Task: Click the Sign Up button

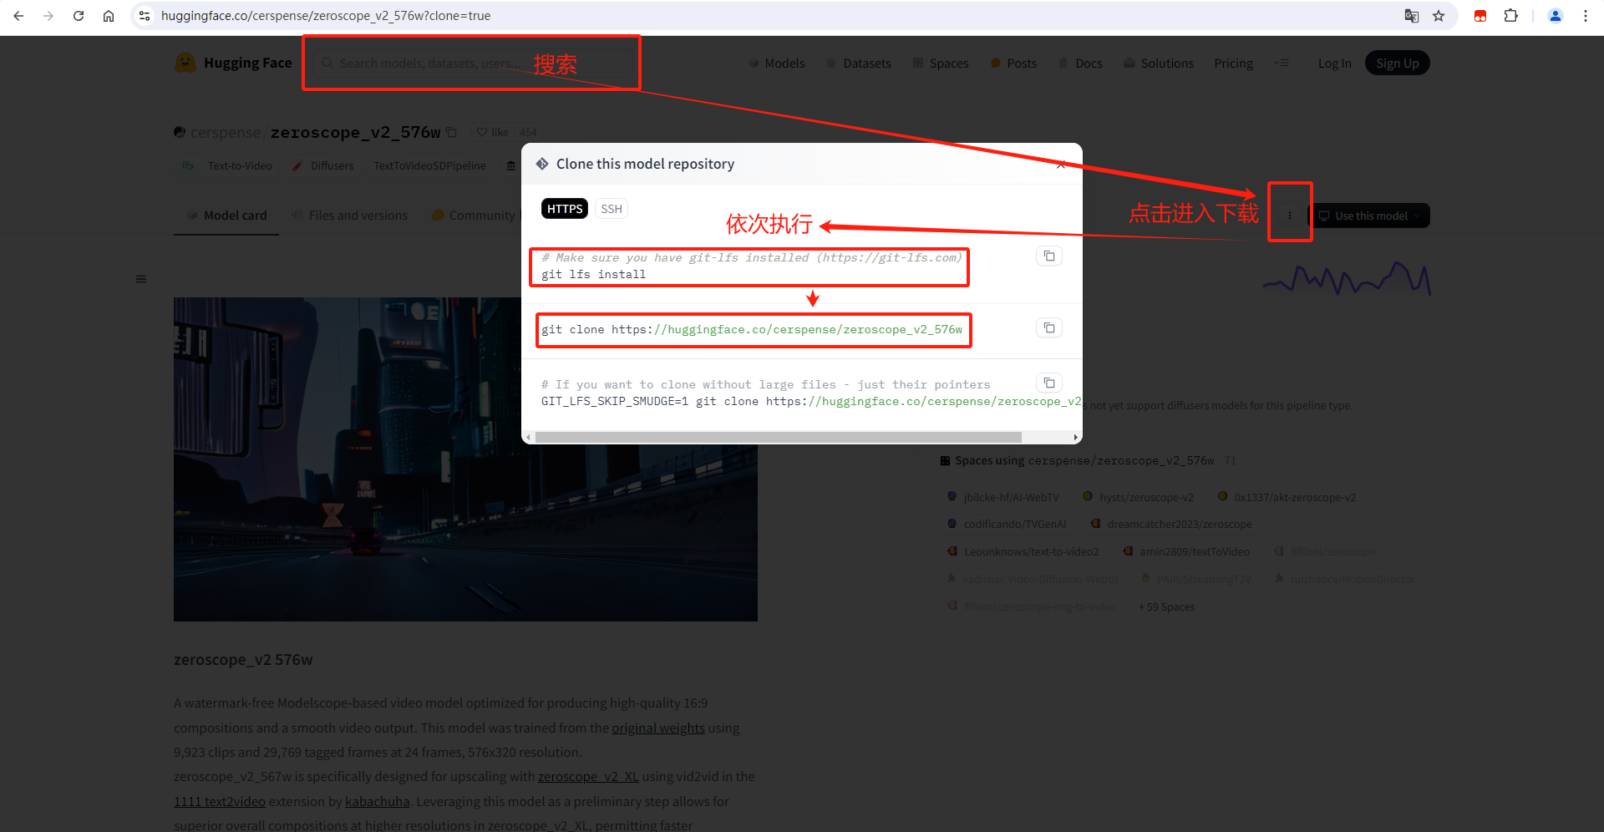Action: coord(1398,63)
